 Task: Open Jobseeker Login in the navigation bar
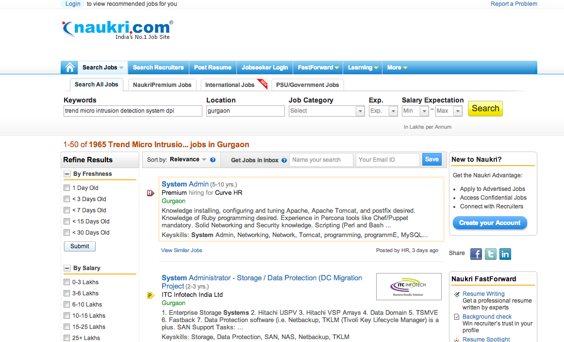(265, 68)
